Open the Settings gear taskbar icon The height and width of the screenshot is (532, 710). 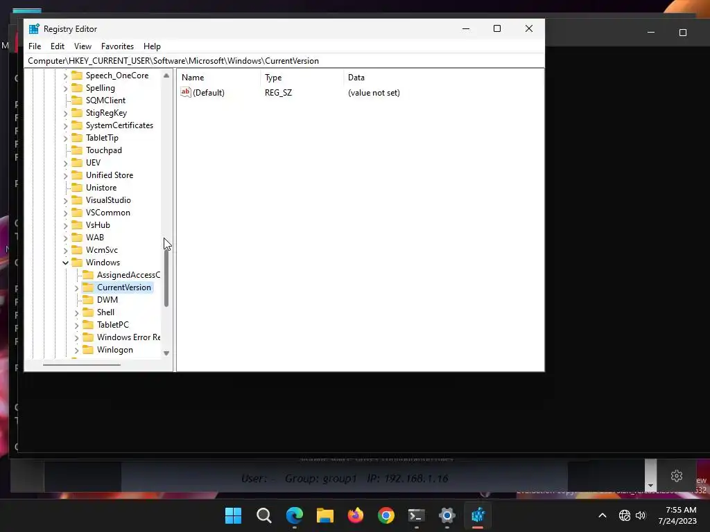click(447, 515)
